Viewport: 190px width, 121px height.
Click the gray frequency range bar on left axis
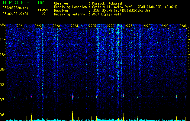click(x=6, y=94)
